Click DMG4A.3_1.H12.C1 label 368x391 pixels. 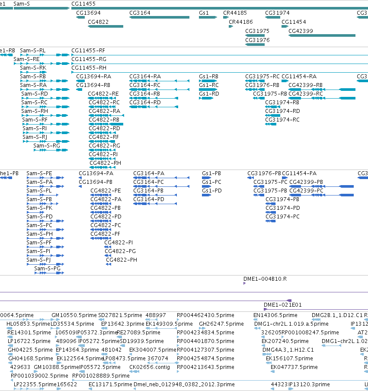[288, 350]
